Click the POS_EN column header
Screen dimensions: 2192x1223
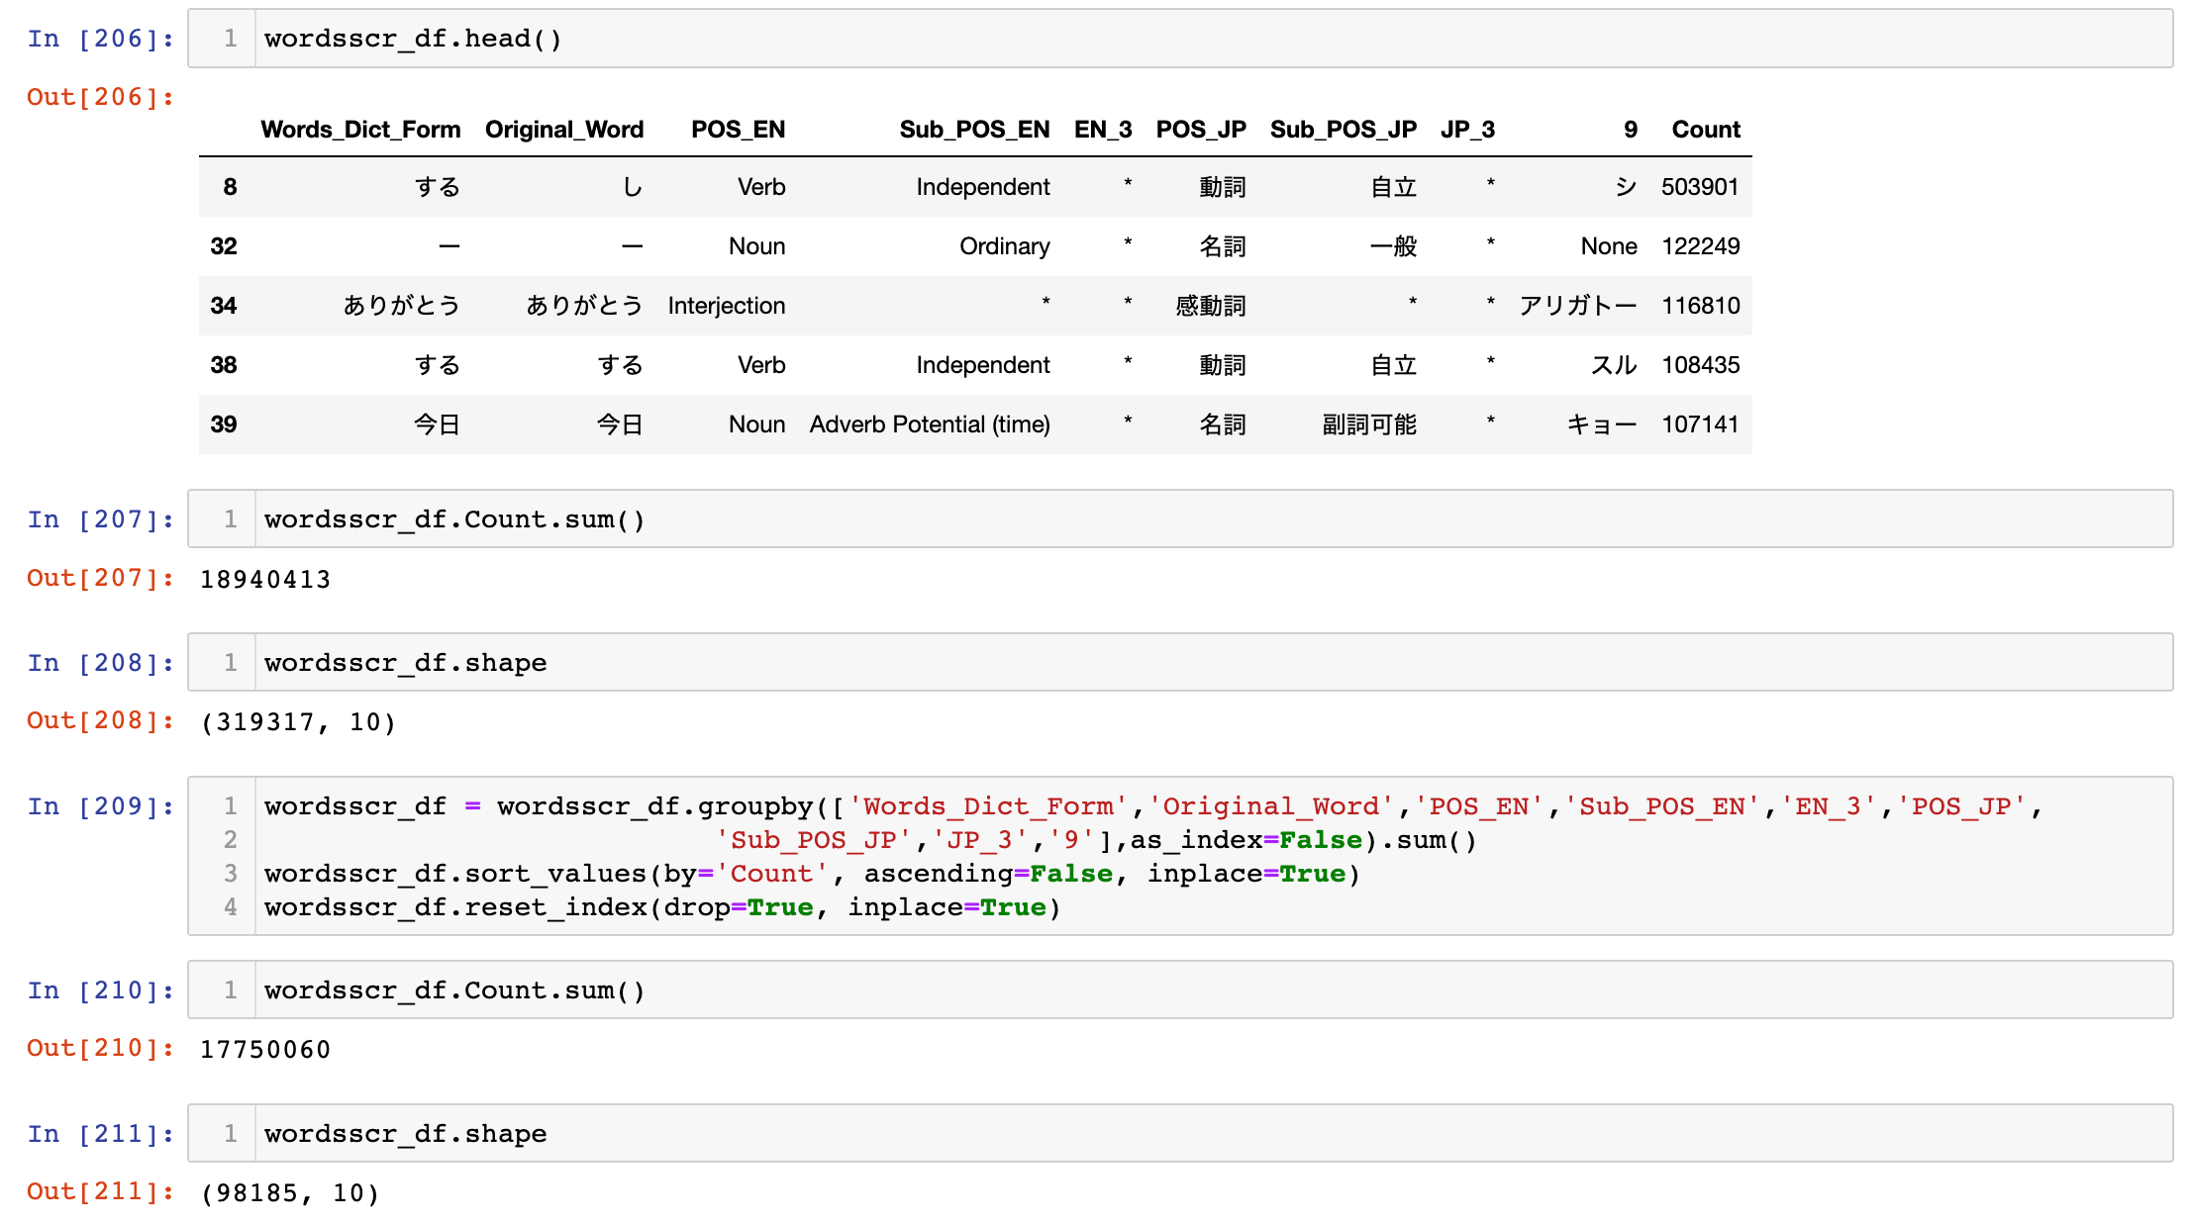pyautogui.click(x=738, y=130)
